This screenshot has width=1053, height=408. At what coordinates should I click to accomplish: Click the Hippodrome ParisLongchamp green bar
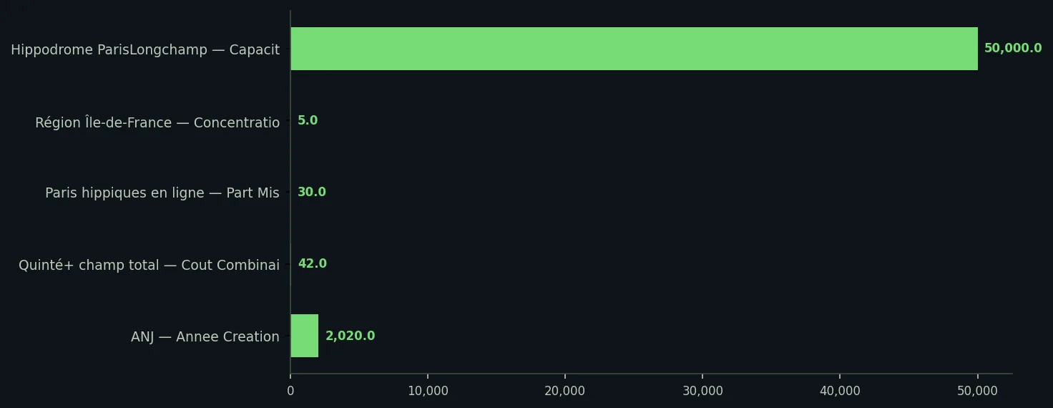(x=634, y=49)
